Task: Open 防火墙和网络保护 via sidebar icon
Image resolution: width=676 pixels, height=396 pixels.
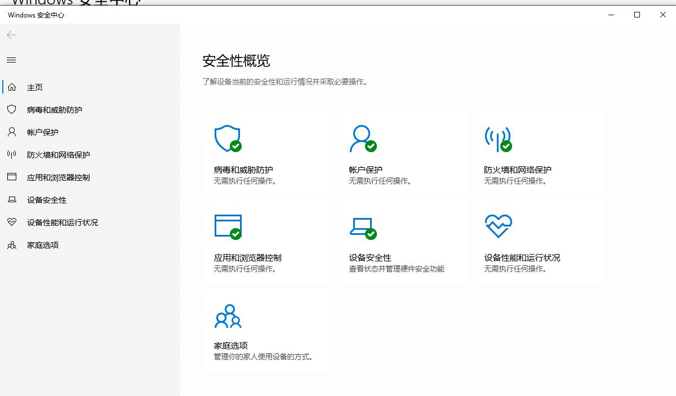Action: pos(11,155)
